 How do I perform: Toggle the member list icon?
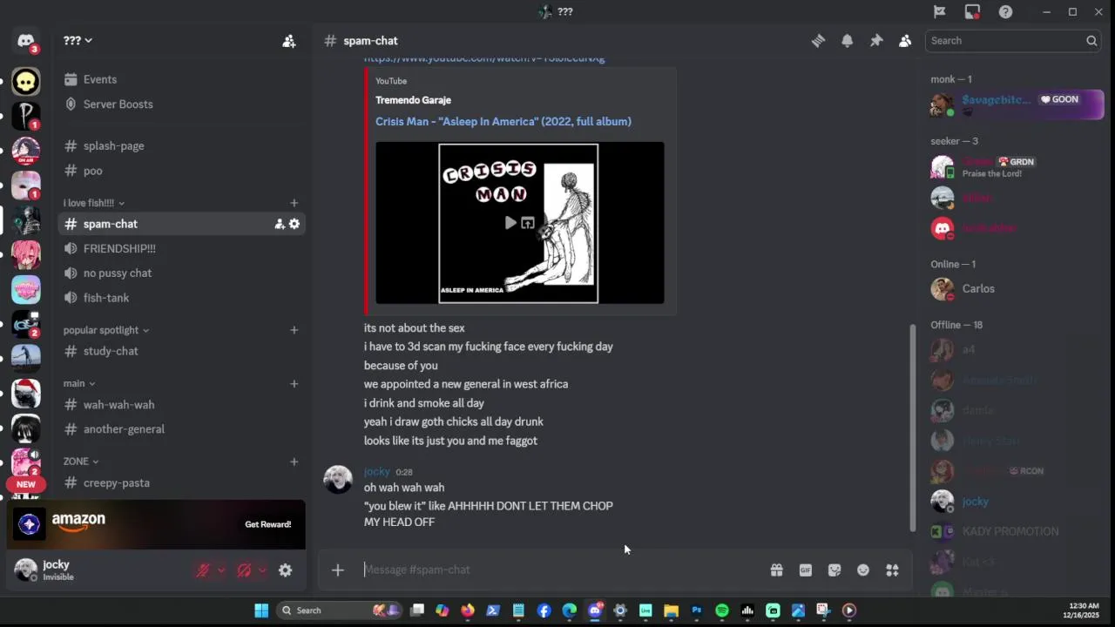click(905, 41)
